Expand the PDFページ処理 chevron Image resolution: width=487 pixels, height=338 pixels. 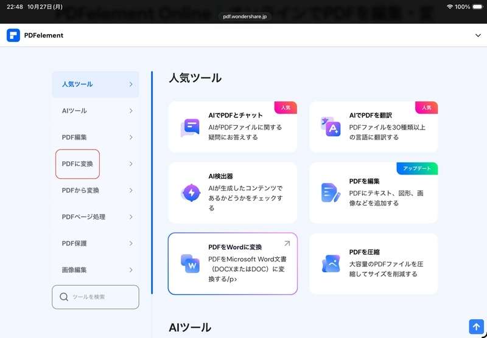(x=131, y=217)
